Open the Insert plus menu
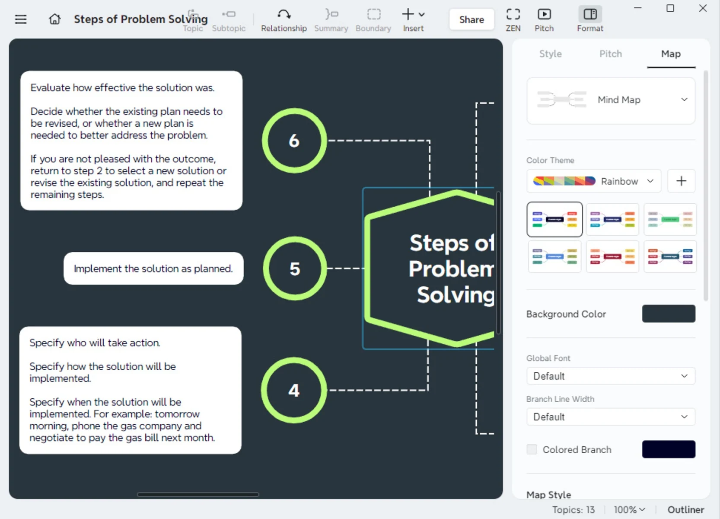Viewport: 720px width, 519px height. (x=413, y=20)
